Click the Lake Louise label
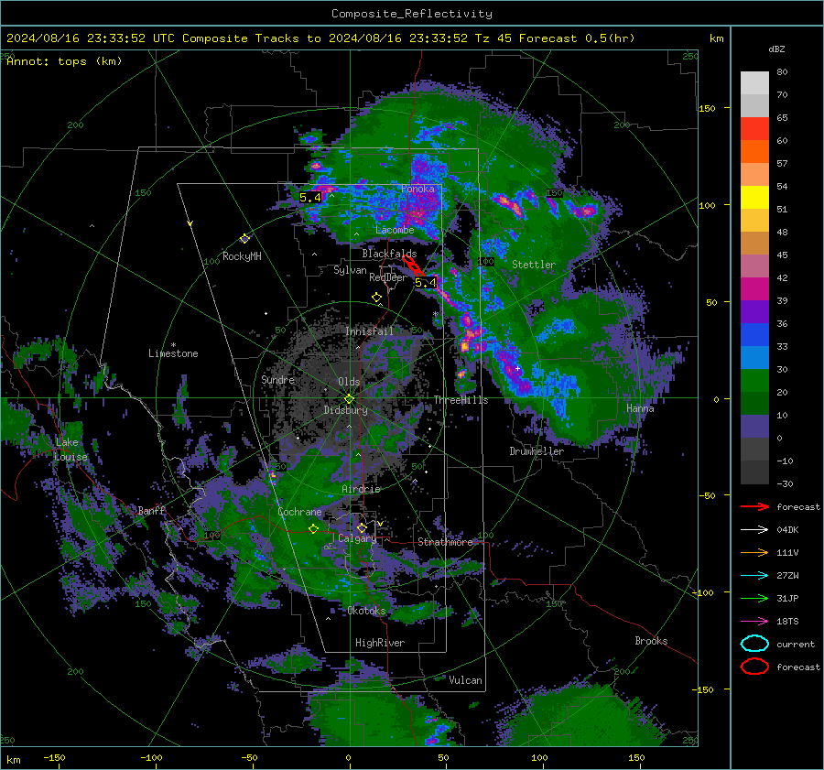This screenshot has height=770, width=824. (x=70, y=450)
